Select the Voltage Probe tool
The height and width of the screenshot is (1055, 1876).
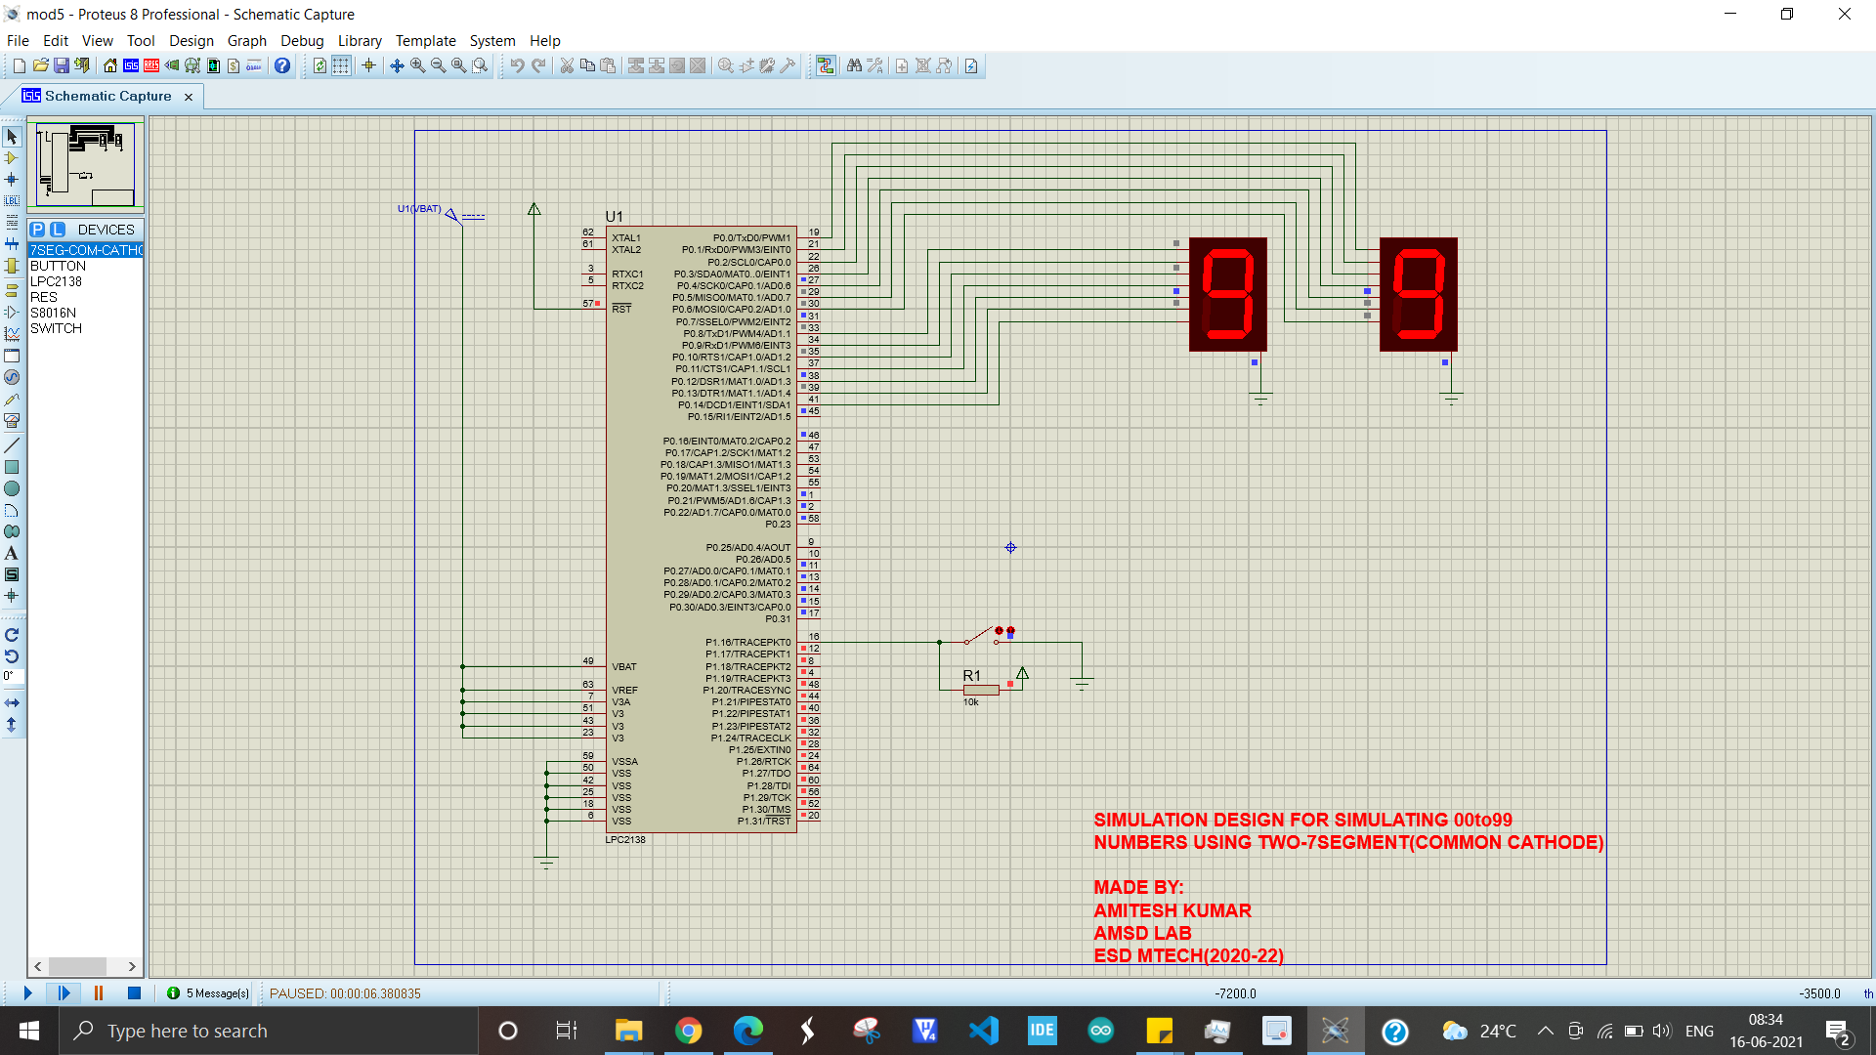tap(13, 398)
